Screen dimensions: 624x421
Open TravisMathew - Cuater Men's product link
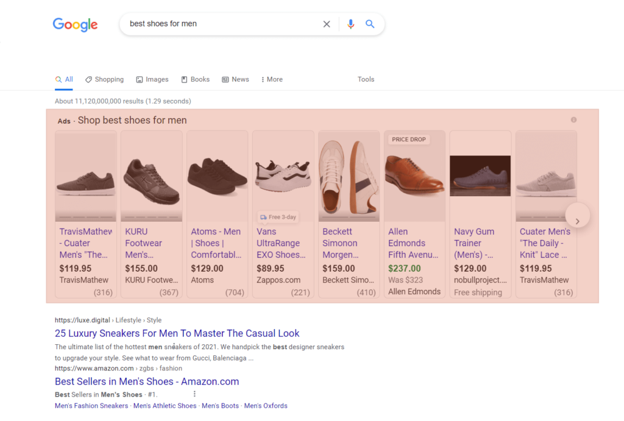(x=85, y=242)
